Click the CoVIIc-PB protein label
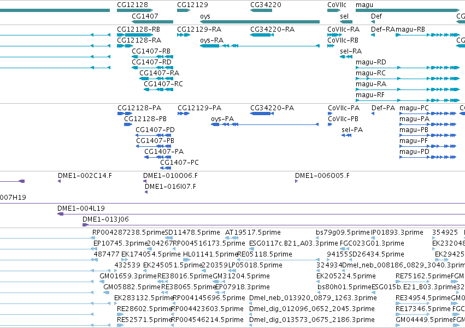465x328 pixels. 343,119
